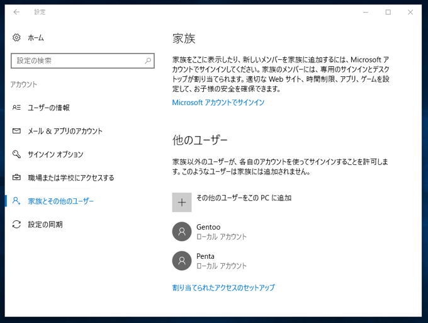
Task: Click the mail envelope icon
Action: click(x=16, y=131)
